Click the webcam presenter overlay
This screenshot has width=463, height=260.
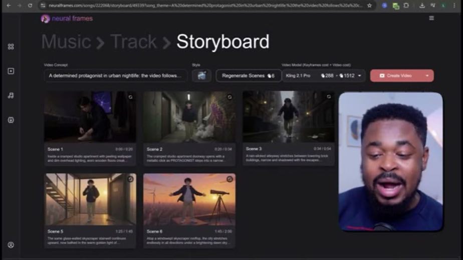click(x=390, y=161)
